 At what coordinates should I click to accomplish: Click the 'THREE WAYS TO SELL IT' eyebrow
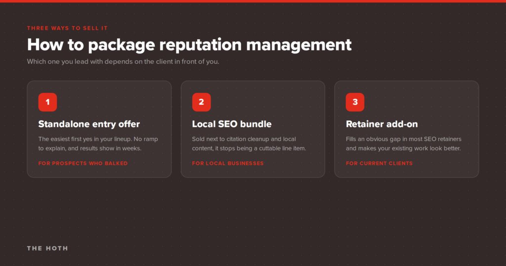coord(67,28)
